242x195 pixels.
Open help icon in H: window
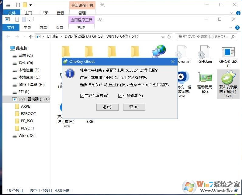[x=238, y=13]
